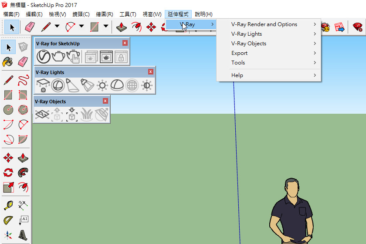Open the 視窗(W) menu
The image size is (366, 244).
coord(152,14)
